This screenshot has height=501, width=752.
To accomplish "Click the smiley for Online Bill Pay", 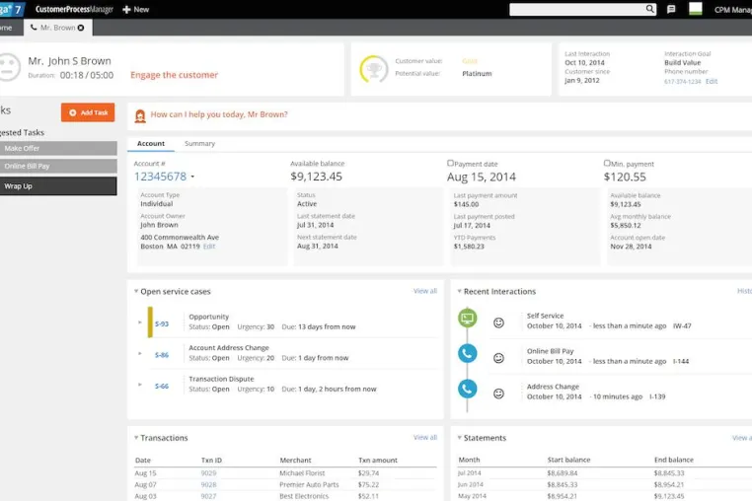I will 498,358.
